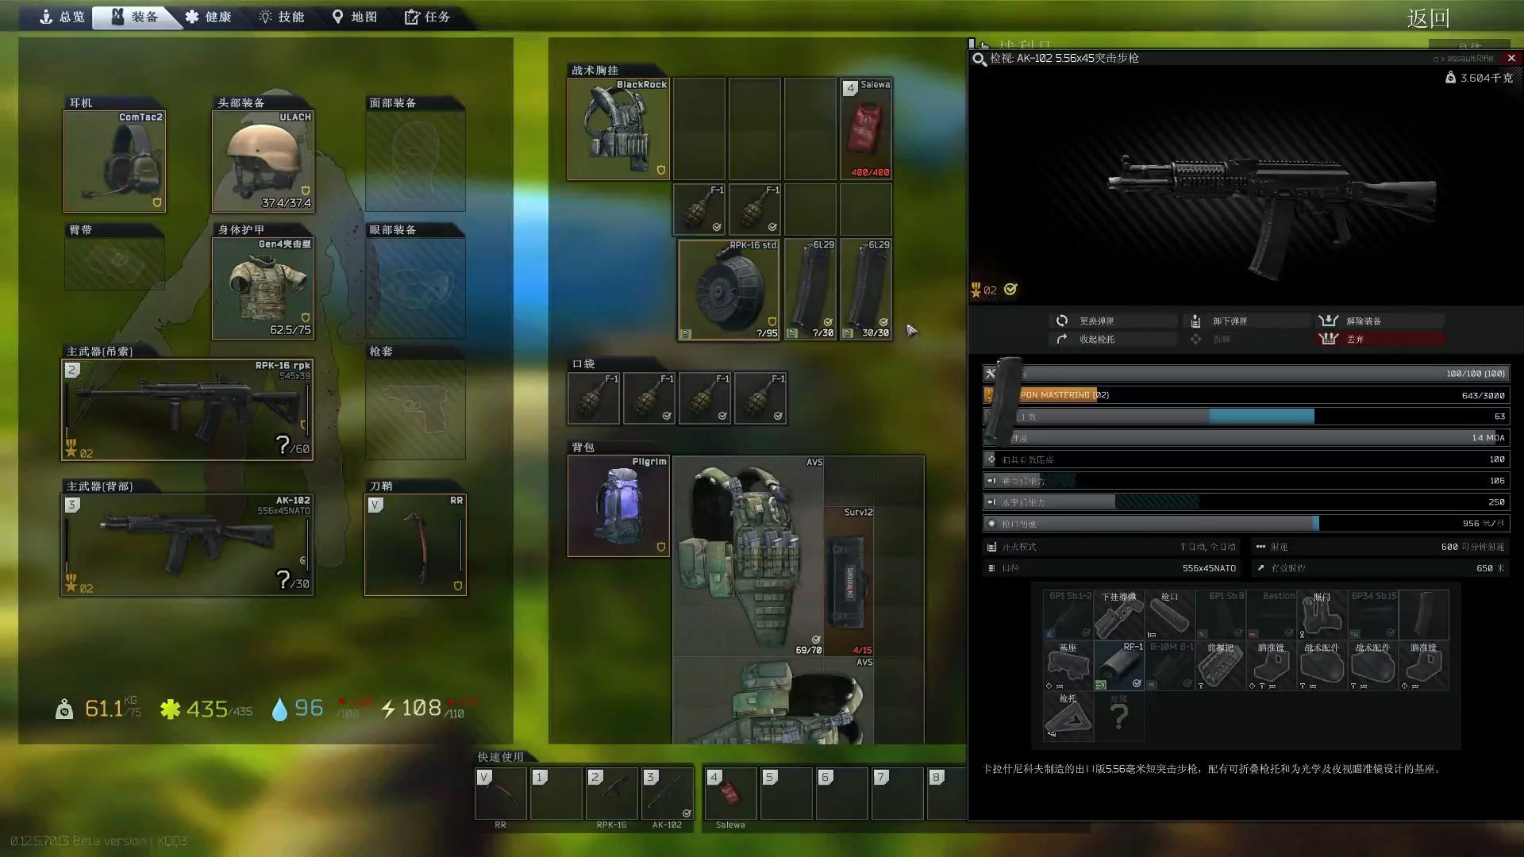Click quick-use slot 4 with Salewa
This screenshot has width=1524, height=857.
click(x=731, y=793)
